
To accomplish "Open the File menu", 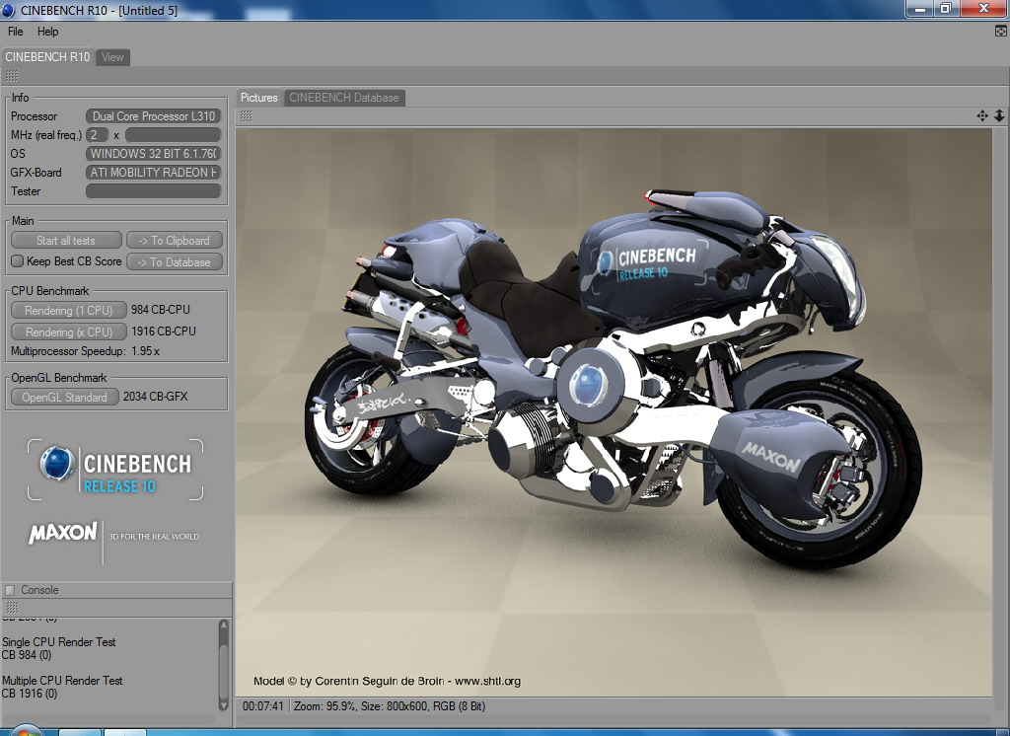I will coord(16,32).
